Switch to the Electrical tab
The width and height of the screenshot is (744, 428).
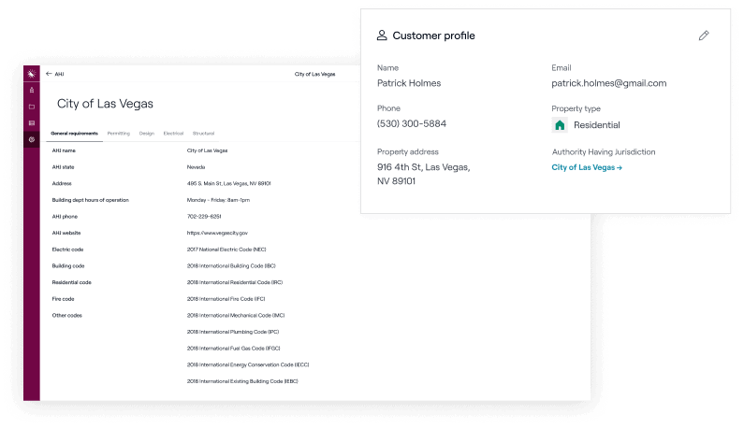tap(173, 134)
